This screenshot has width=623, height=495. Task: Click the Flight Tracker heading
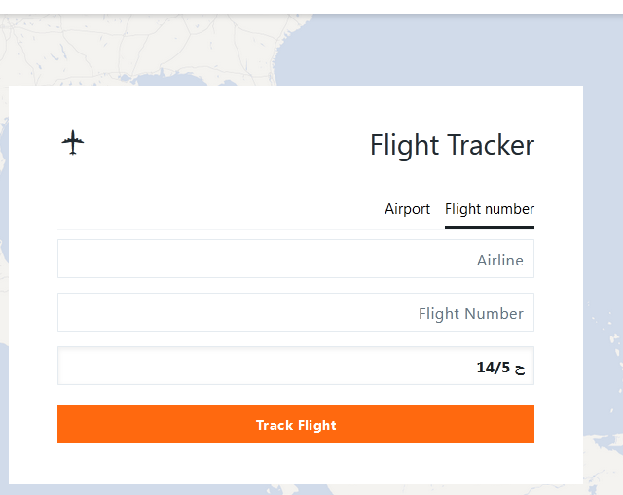point(452,145)
